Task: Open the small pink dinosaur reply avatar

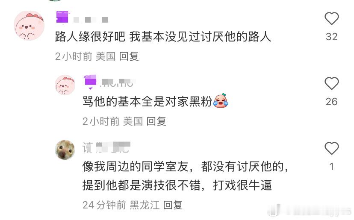Action: tap(65, 85)
